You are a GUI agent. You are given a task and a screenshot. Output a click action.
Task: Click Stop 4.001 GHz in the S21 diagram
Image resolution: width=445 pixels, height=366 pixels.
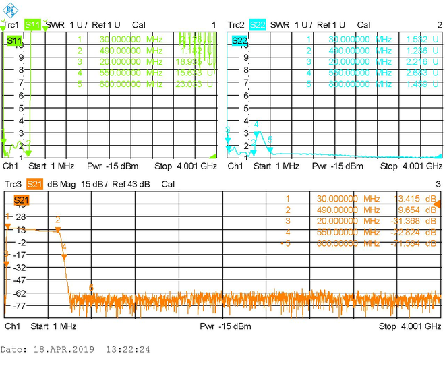pyautogui.click(x=410, y=326)
